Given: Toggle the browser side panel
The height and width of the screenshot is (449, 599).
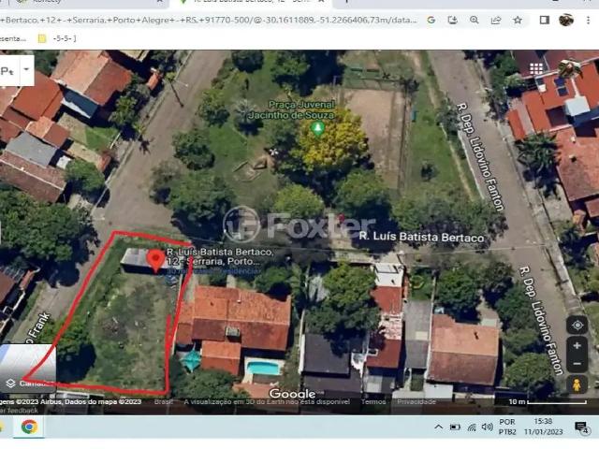Looking at the screenshot, I should pyautogui.click(x=545, y=20).
